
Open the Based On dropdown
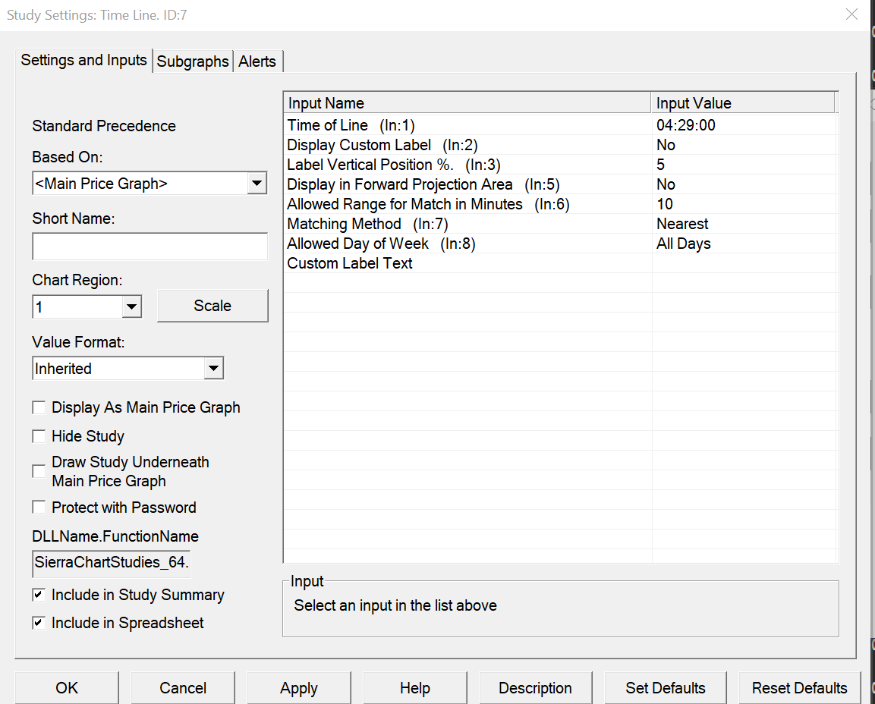point(257,183)
